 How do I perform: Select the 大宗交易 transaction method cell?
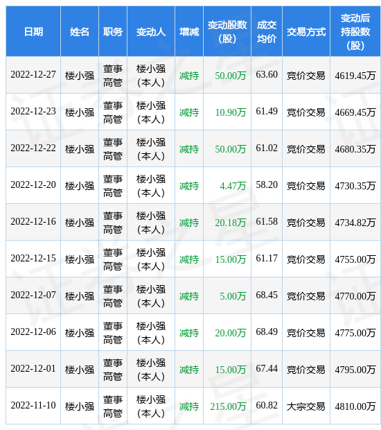[306, 406]
